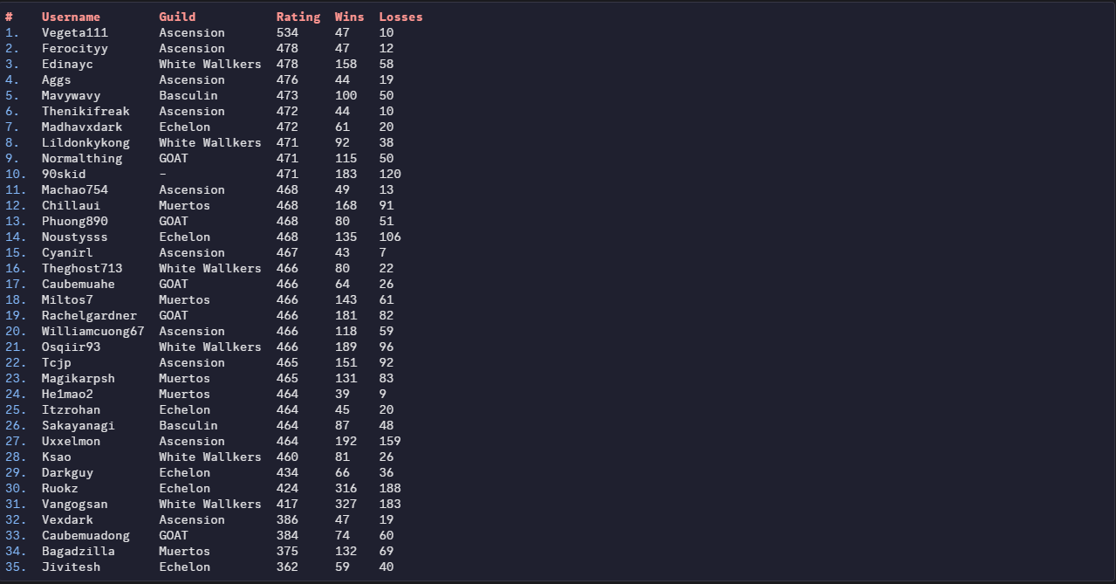This screenshot has height=584, width=1116.
Task: Click losses value 106 for Noustysss
Action: coord(390,237)
